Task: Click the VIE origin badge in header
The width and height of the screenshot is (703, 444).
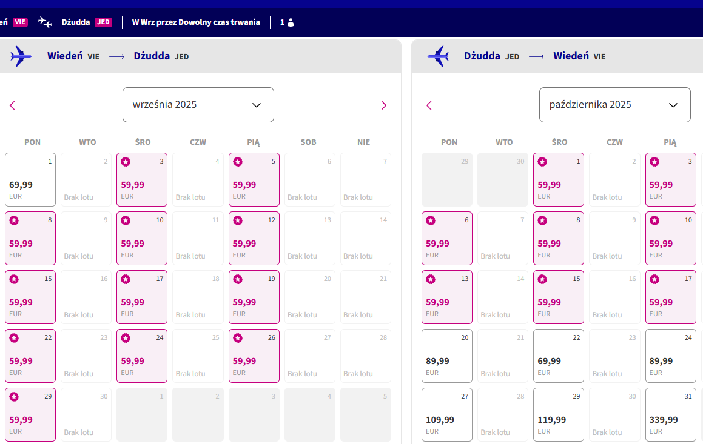Action: [x=20, y=22]
